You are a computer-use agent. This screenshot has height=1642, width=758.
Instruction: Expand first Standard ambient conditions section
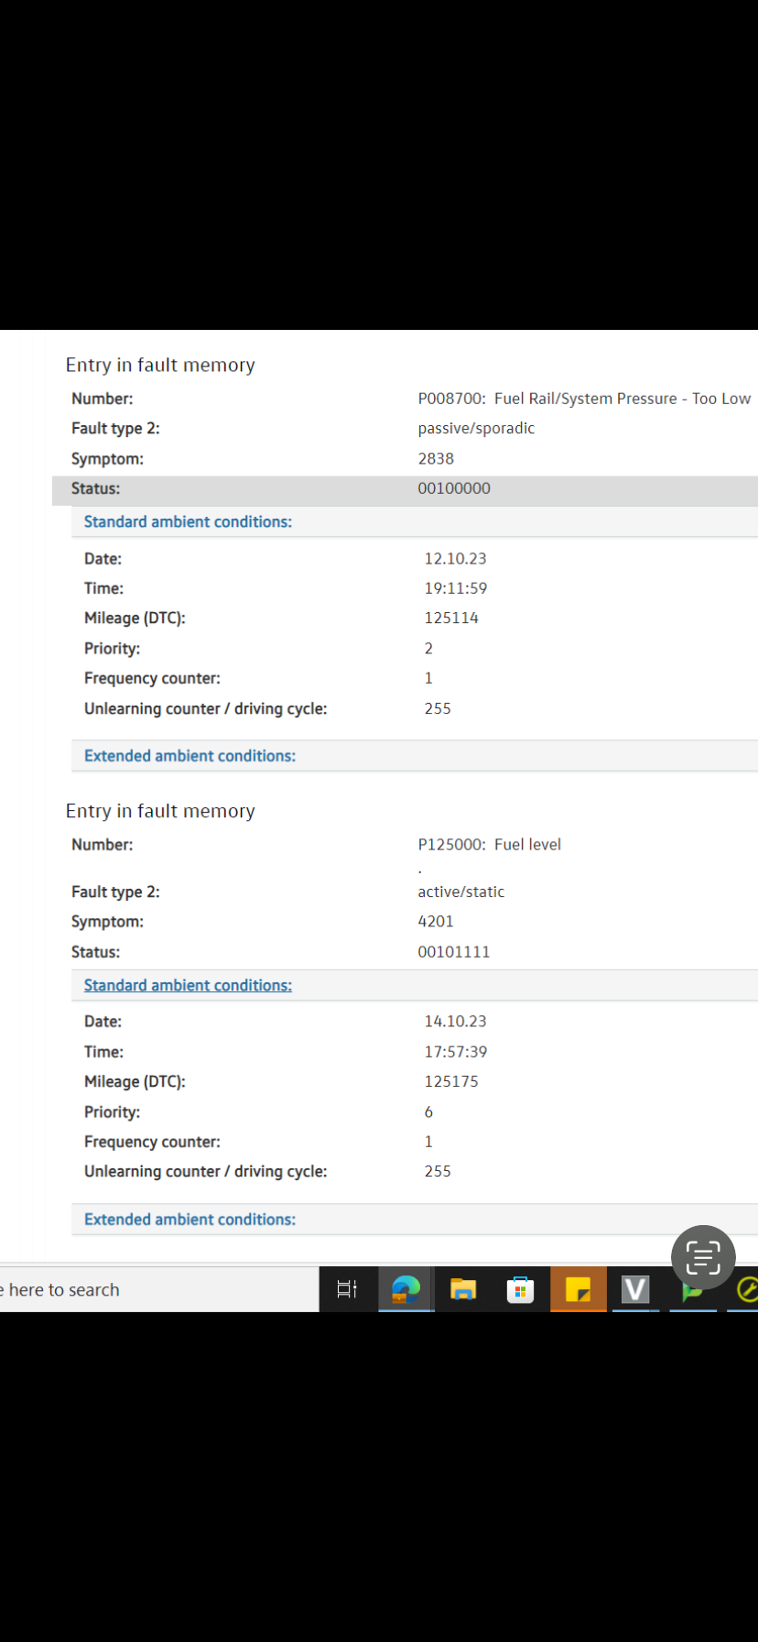(x=188, y=521)
